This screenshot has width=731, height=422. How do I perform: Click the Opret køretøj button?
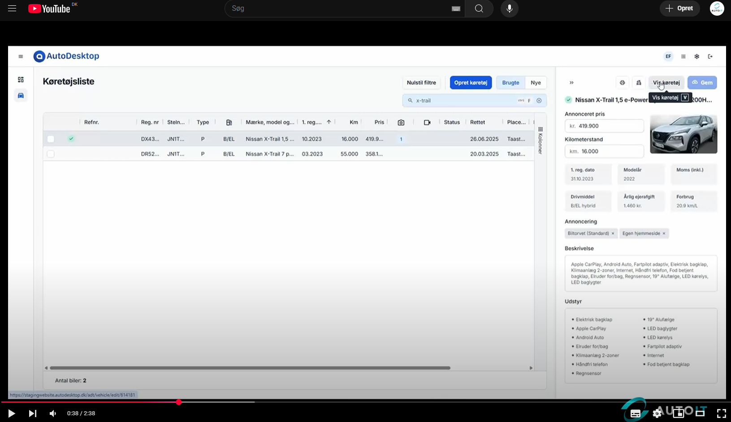pos(471,83)
